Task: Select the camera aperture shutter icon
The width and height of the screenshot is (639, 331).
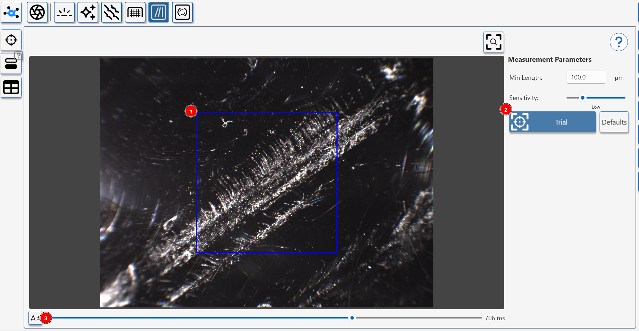Action: coord(37,12)
